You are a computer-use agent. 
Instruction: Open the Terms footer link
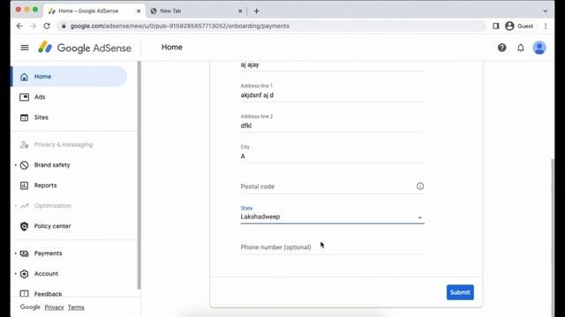coord(76,307)
